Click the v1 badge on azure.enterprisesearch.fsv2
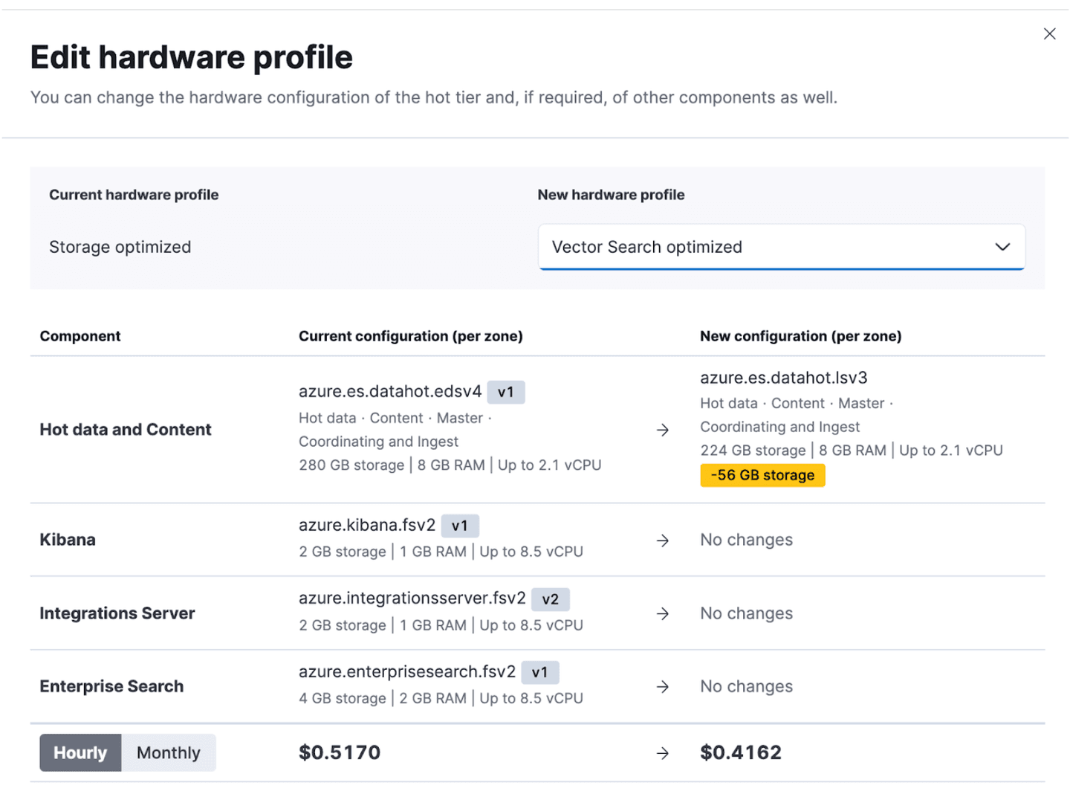The height and width of the screenshot is (797, 1070). [540, 672]
